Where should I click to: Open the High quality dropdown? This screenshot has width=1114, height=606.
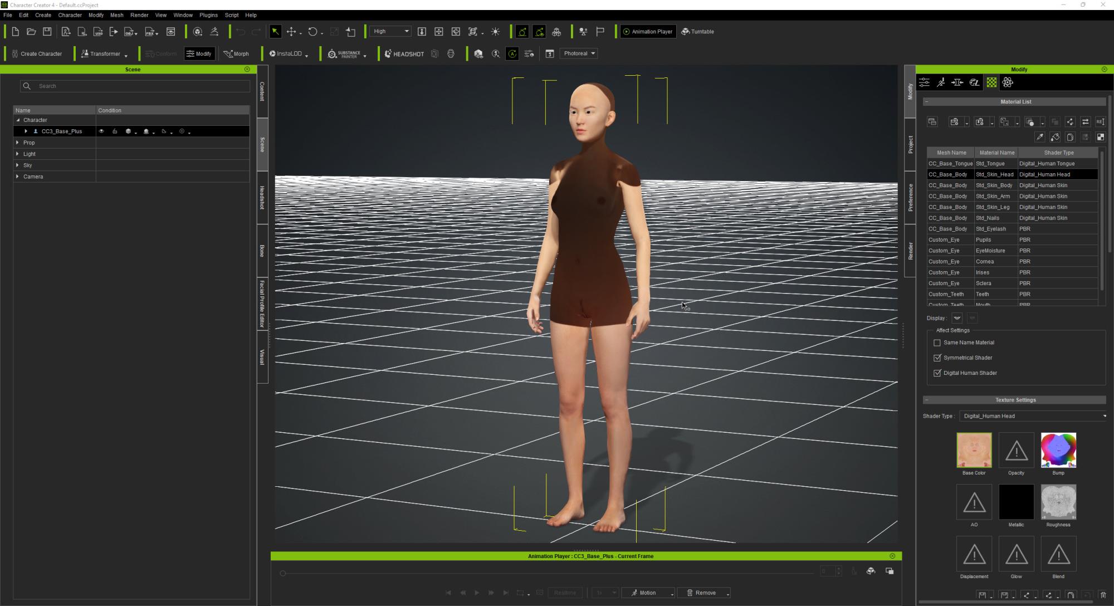click(390, 32)
